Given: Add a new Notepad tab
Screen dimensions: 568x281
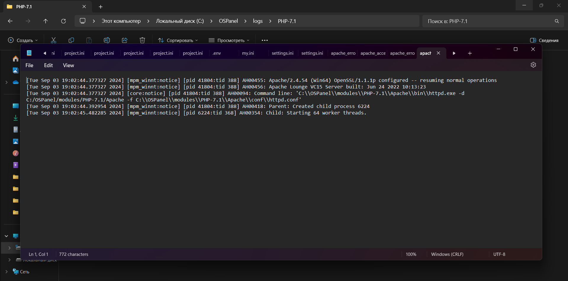Looking at the screenshot, I should (470, 53).
